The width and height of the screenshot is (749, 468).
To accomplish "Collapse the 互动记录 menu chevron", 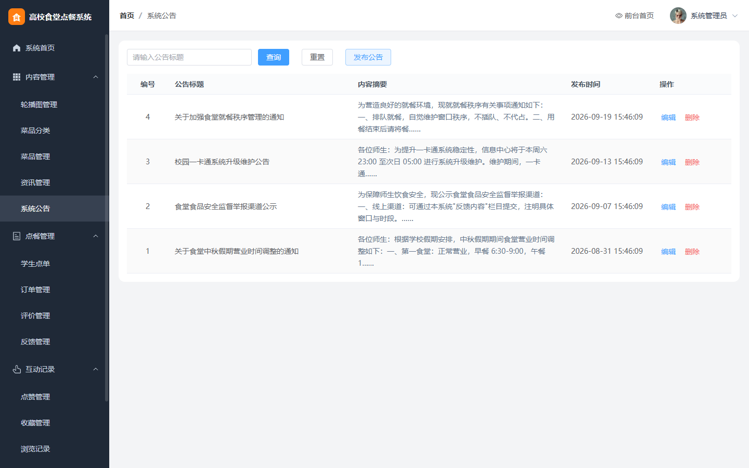I will tap(96, 369).
